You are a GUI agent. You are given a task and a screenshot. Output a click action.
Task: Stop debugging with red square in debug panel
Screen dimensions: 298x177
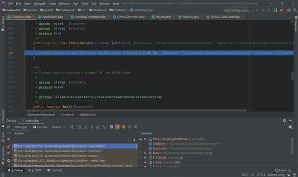[9, 139]
